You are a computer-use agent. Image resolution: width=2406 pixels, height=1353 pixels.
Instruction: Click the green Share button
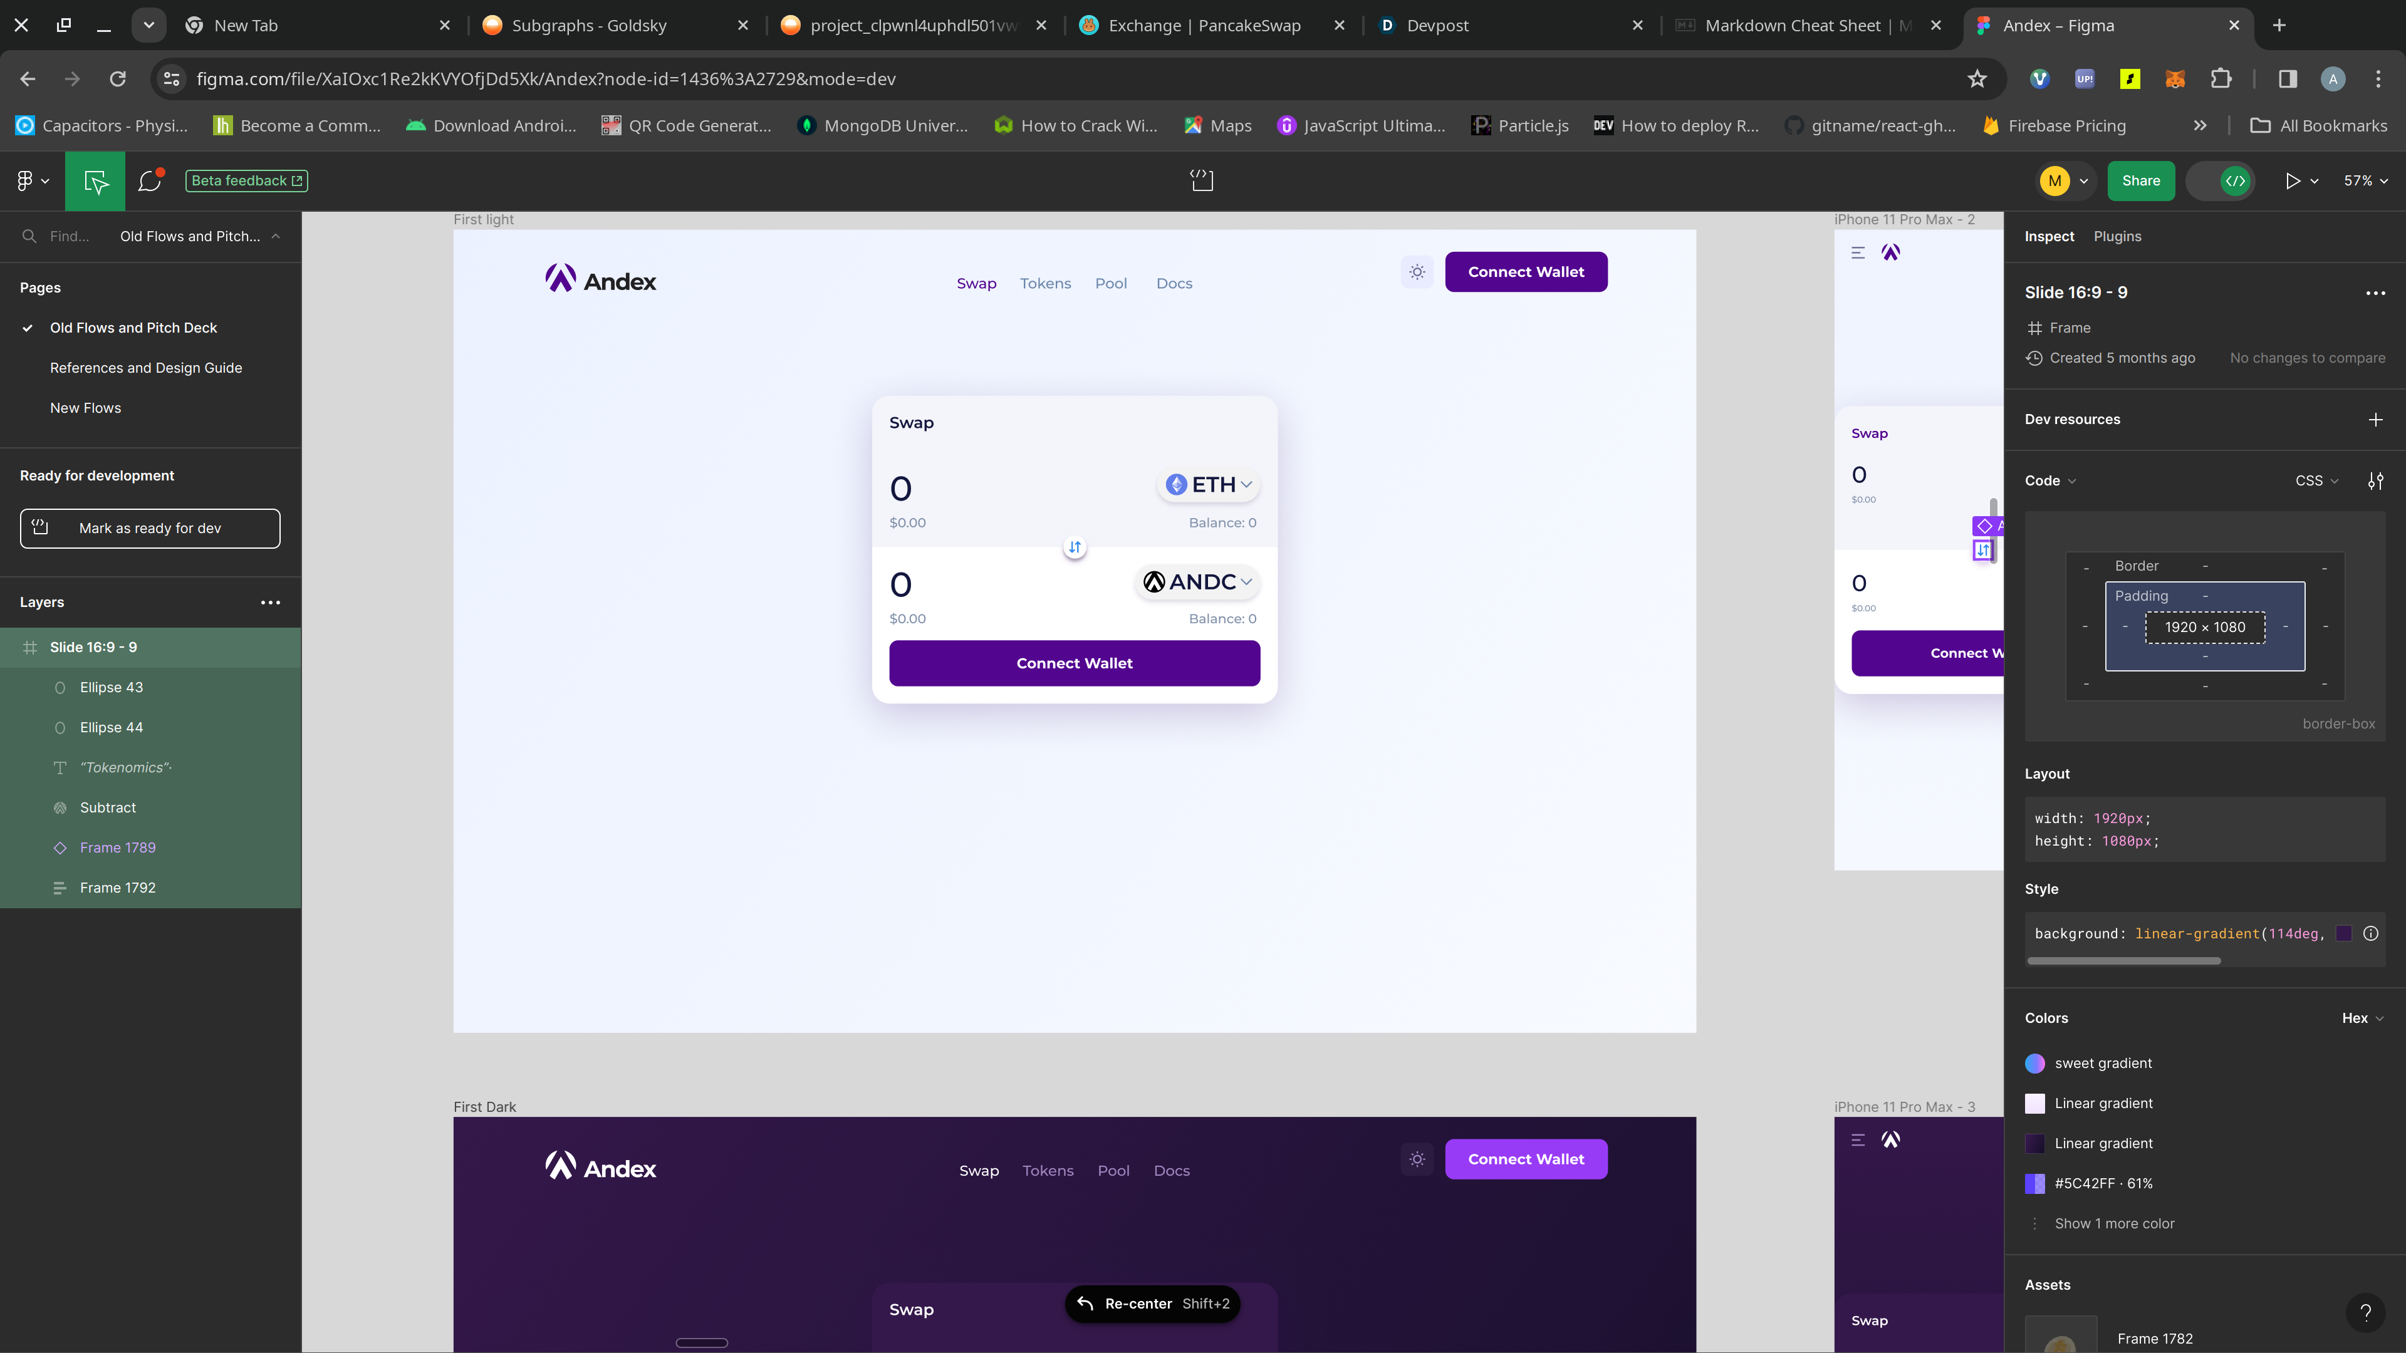(2140, 181)
